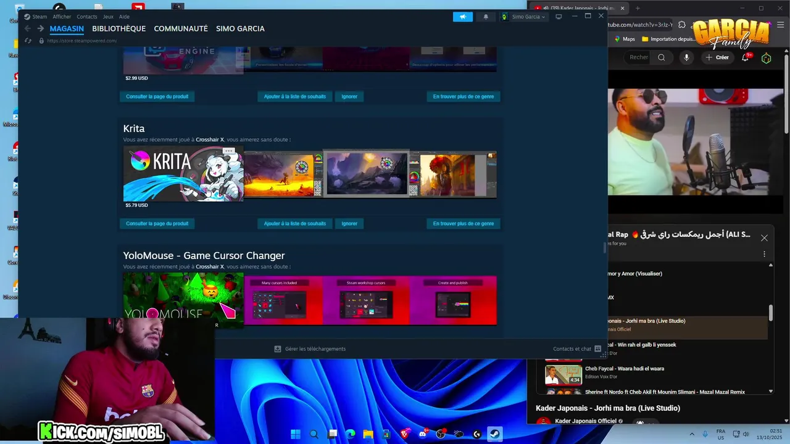Switch to COMMUNAUTÉ tab

pyautogui.click(x=181, y=29)
